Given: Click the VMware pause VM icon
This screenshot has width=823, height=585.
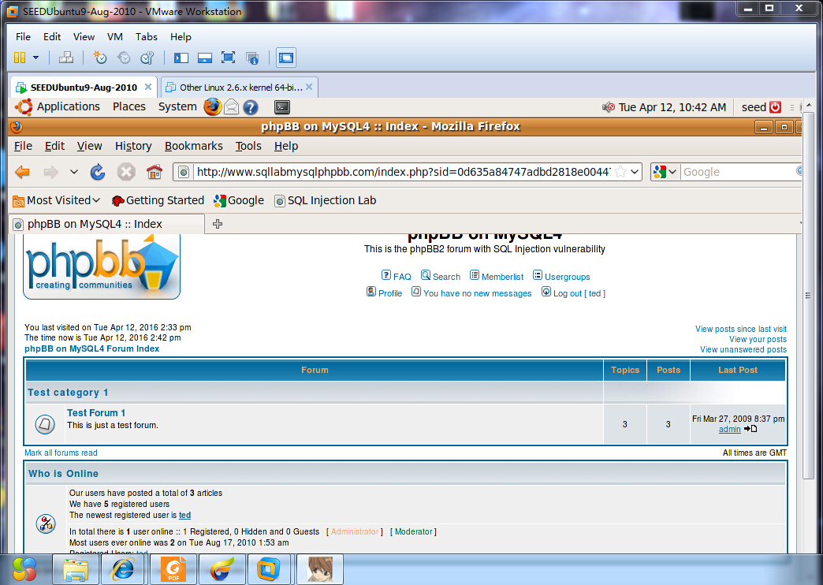Looking at the screenshot, I should tap(20, 58).
